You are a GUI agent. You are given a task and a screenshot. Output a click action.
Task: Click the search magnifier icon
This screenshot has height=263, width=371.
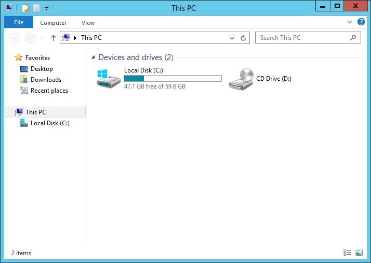pos(353,38)
